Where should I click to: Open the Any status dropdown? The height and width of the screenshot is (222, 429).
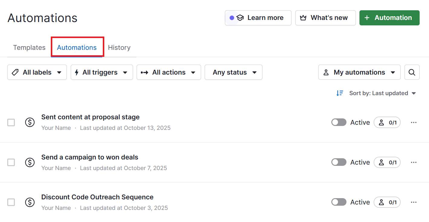[x=233, y=72]
